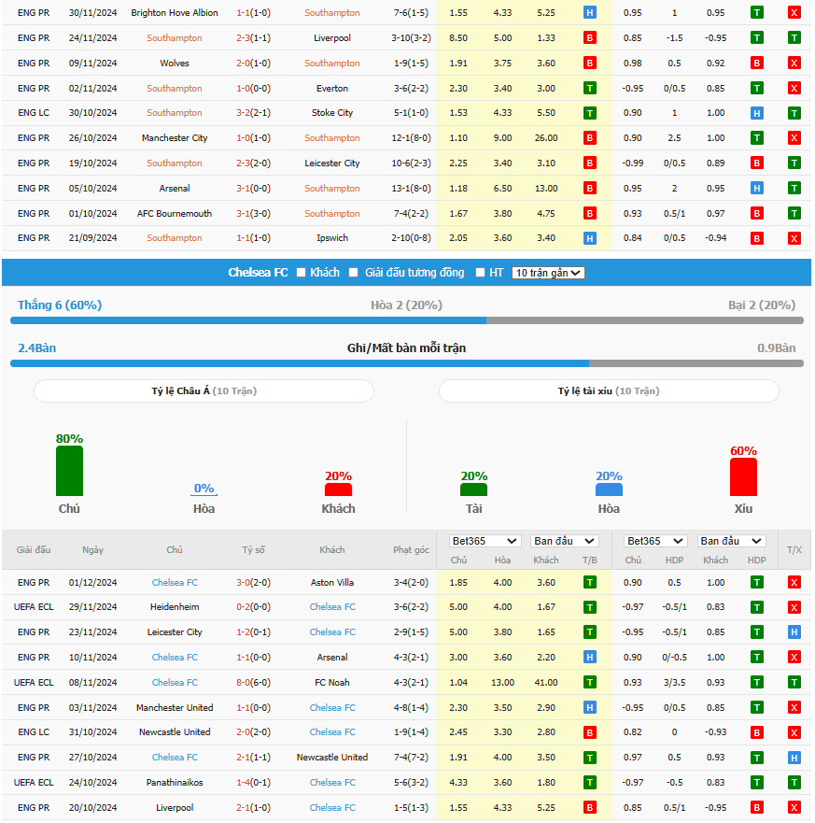Click the red B result badge in 31/10/2024 Newcastle row
The width and height of the screenshot is (815, 823).
(589, 732)
